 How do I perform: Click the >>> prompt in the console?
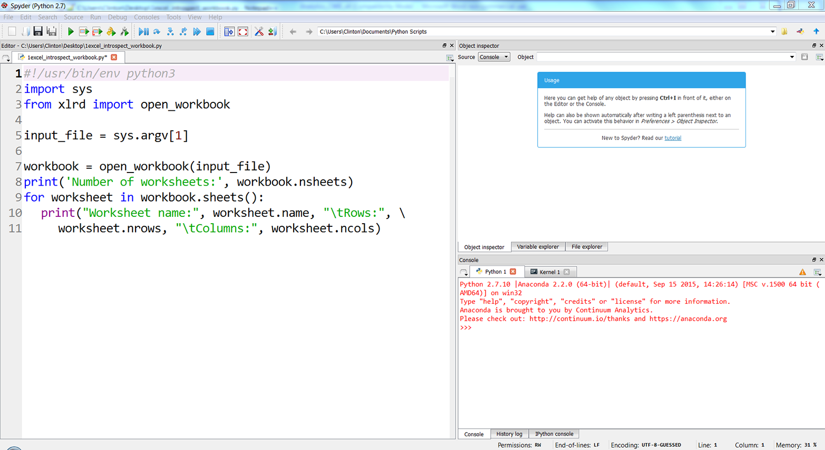[x=466, y=328]
